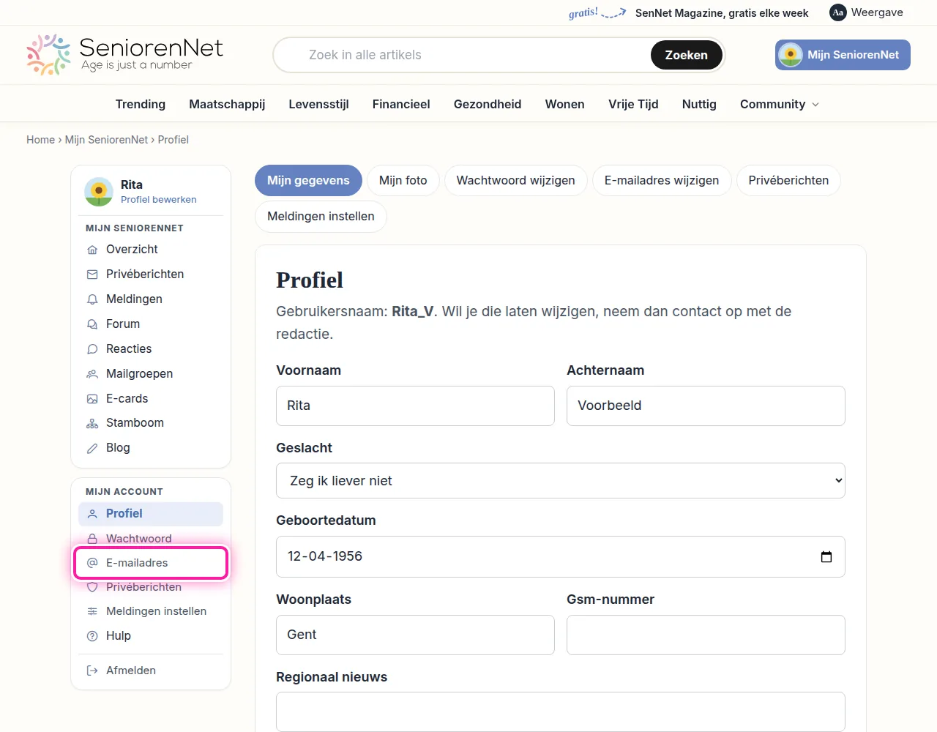Open the Wachtwoord wijzigen tab

coord(516,181)
